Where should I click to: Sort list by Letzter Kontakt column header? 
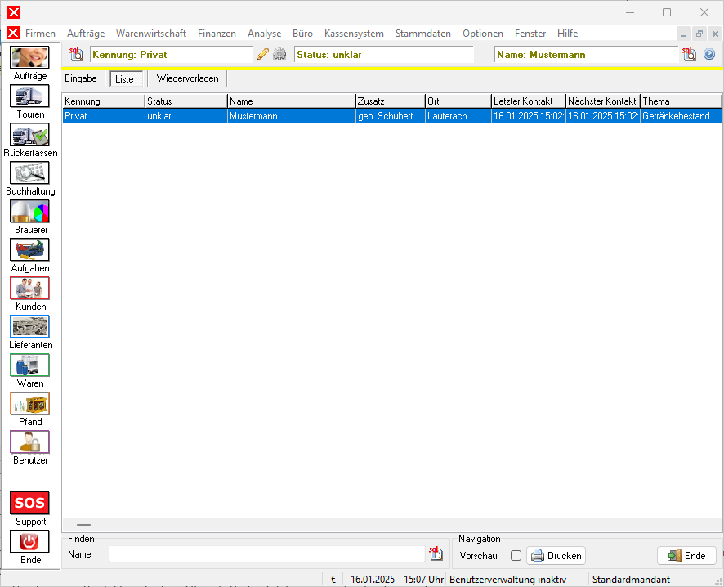coord(527,101)
